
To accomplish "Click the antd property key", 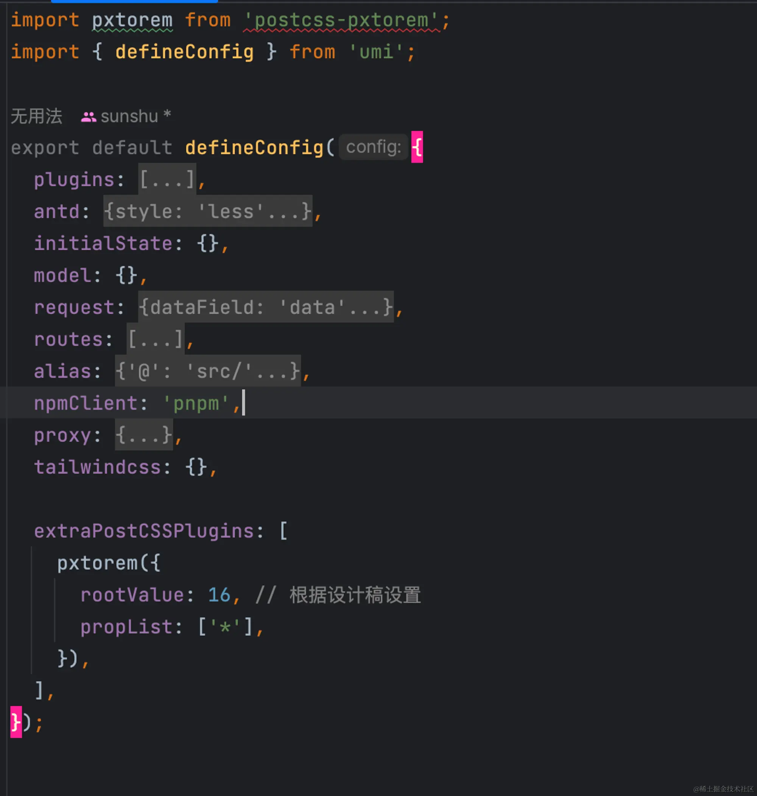I will pyautogui.click(x=57, y=211).
